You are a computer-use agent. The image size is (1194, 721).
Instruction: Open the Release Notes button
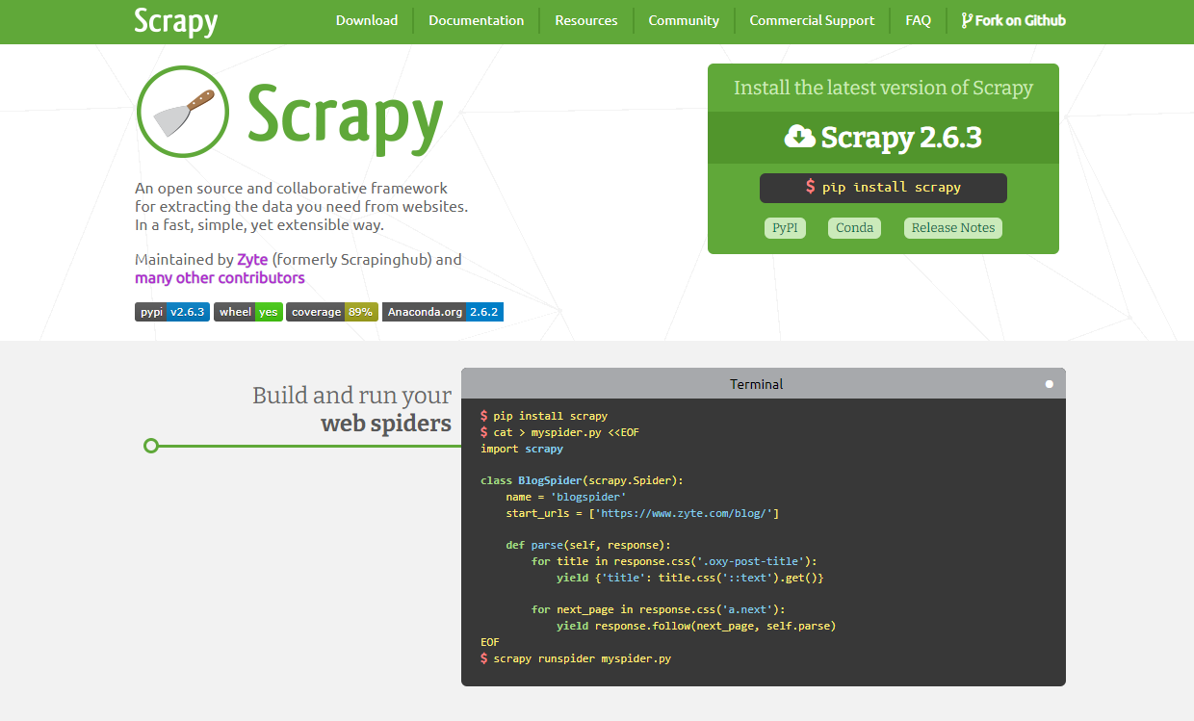pos(953,228)
